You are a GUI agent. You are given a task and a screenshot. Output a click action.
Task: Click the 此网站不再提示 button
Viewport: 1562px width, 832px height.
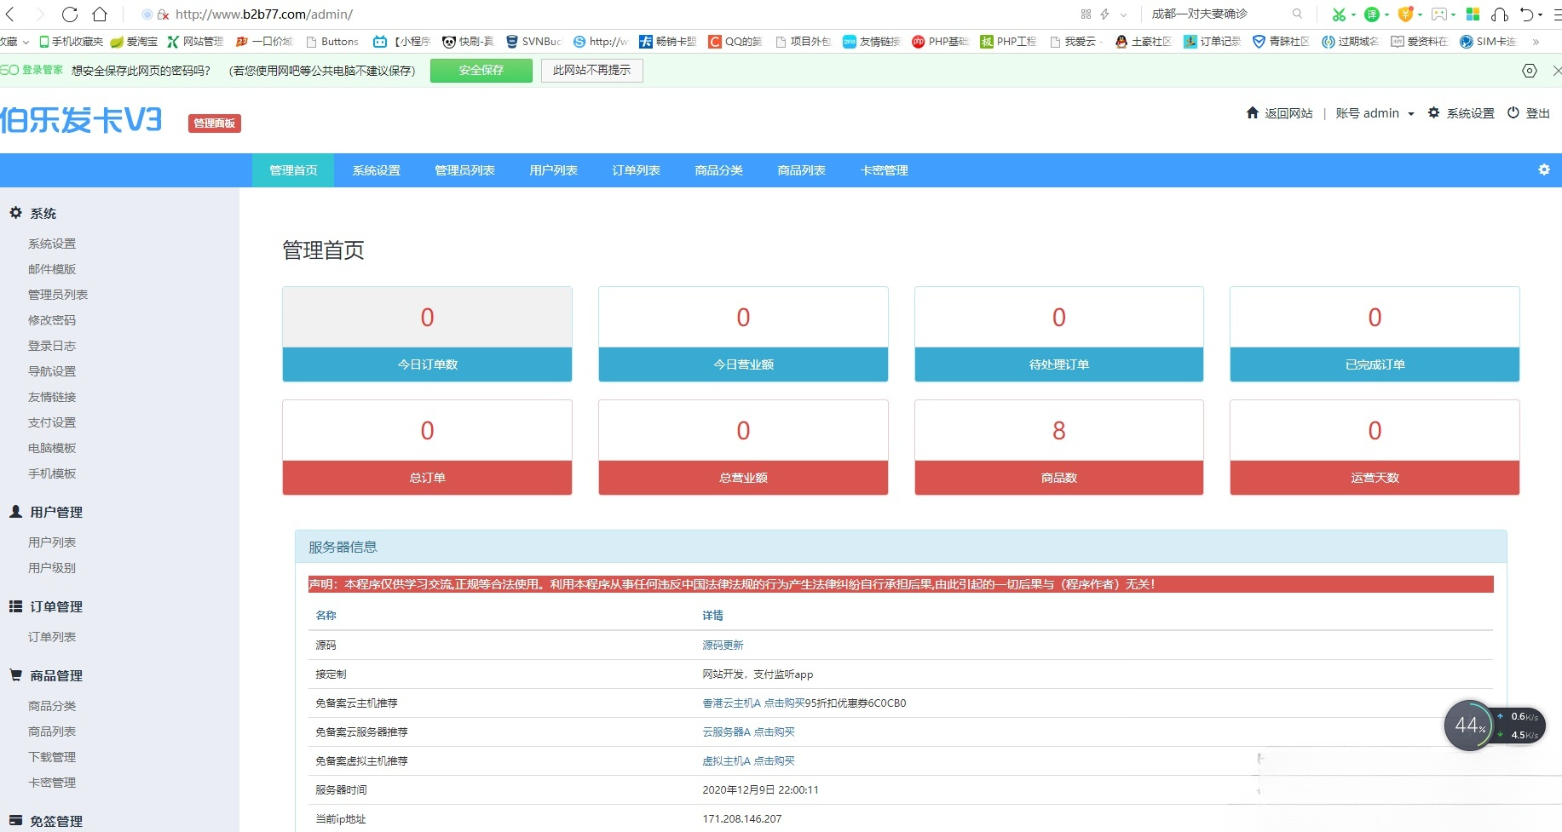coord(591,71)
